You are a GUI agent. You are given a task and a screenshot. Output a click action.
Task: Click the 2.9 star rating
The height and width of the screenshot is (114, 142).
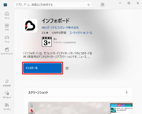(x=45, y=33)
